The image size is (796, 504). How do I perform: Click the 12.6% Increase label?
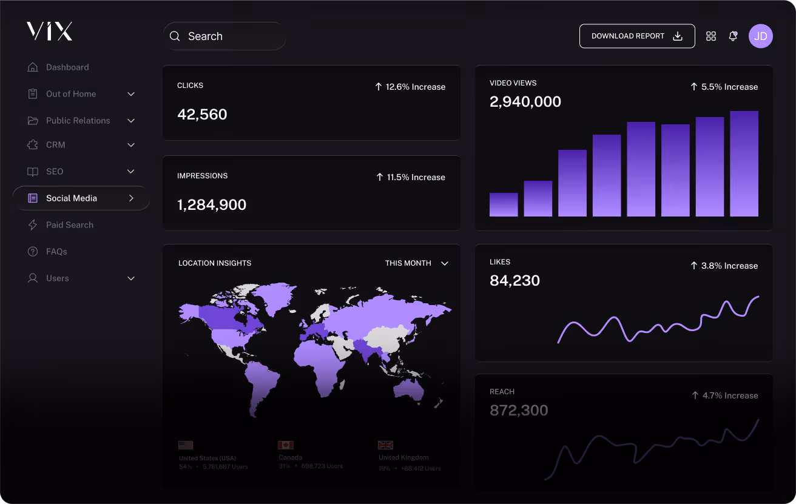point(416,87)
